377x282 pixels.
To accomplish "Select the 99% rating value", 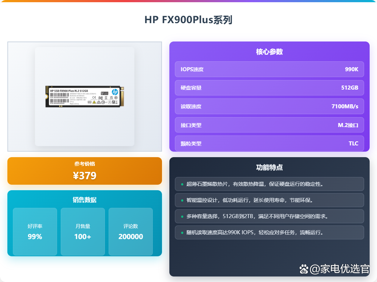I will click(35, 237).
